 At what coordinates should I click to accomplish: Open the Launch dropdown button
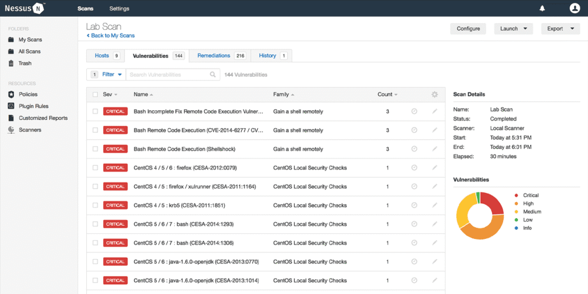(x=513, y=29)
